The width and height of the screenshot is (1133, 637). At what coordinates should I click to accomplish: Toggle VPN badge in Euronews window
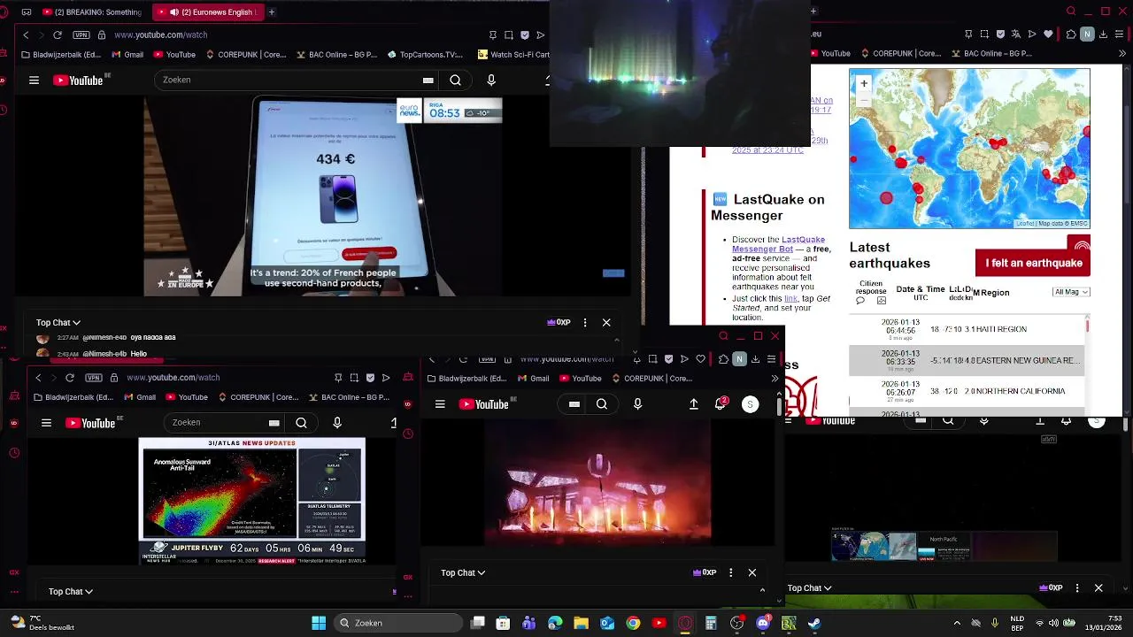81,35
